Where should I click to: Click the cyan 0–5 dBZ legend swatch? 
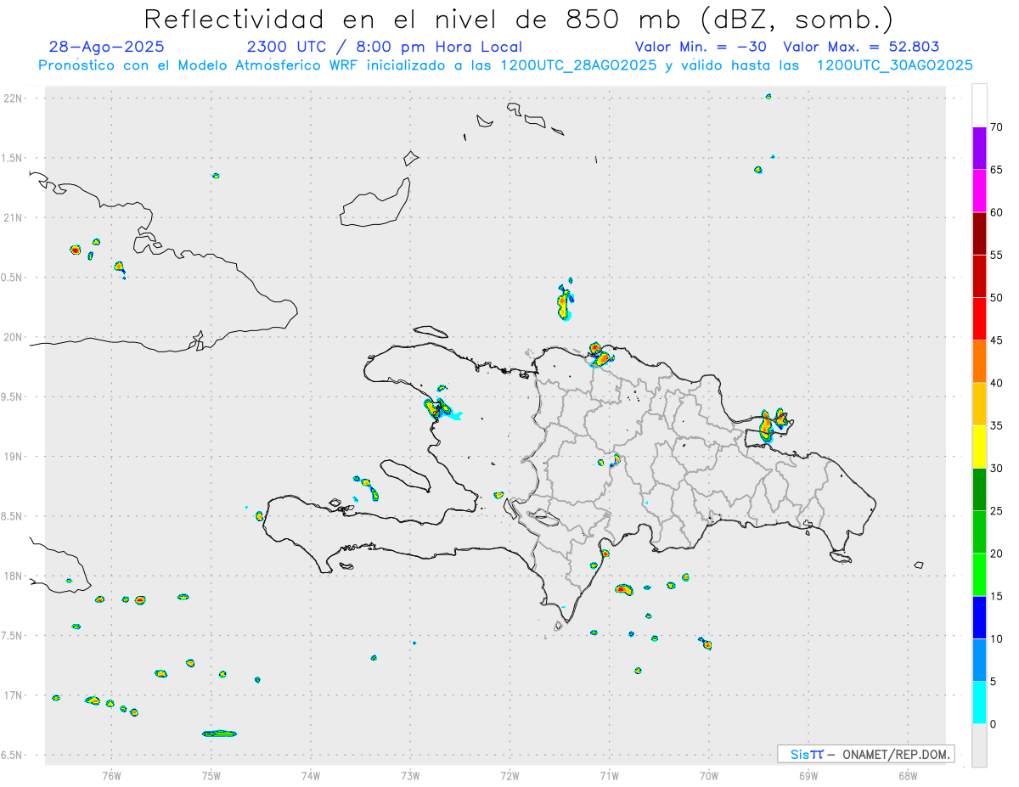click(979, 703)
